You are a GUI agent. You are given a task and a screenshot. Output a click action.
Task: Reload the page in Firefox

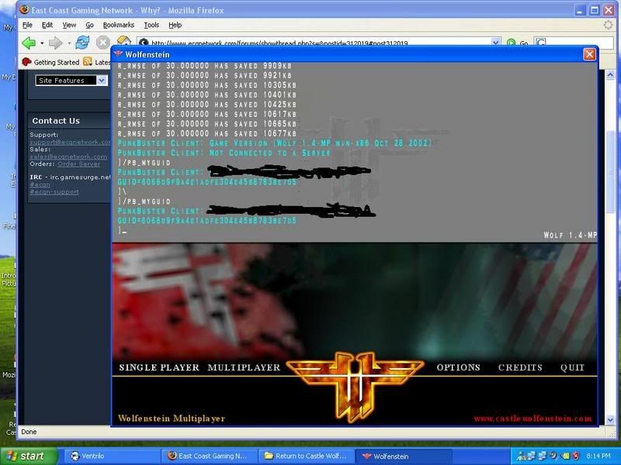(x=82, y=43)
